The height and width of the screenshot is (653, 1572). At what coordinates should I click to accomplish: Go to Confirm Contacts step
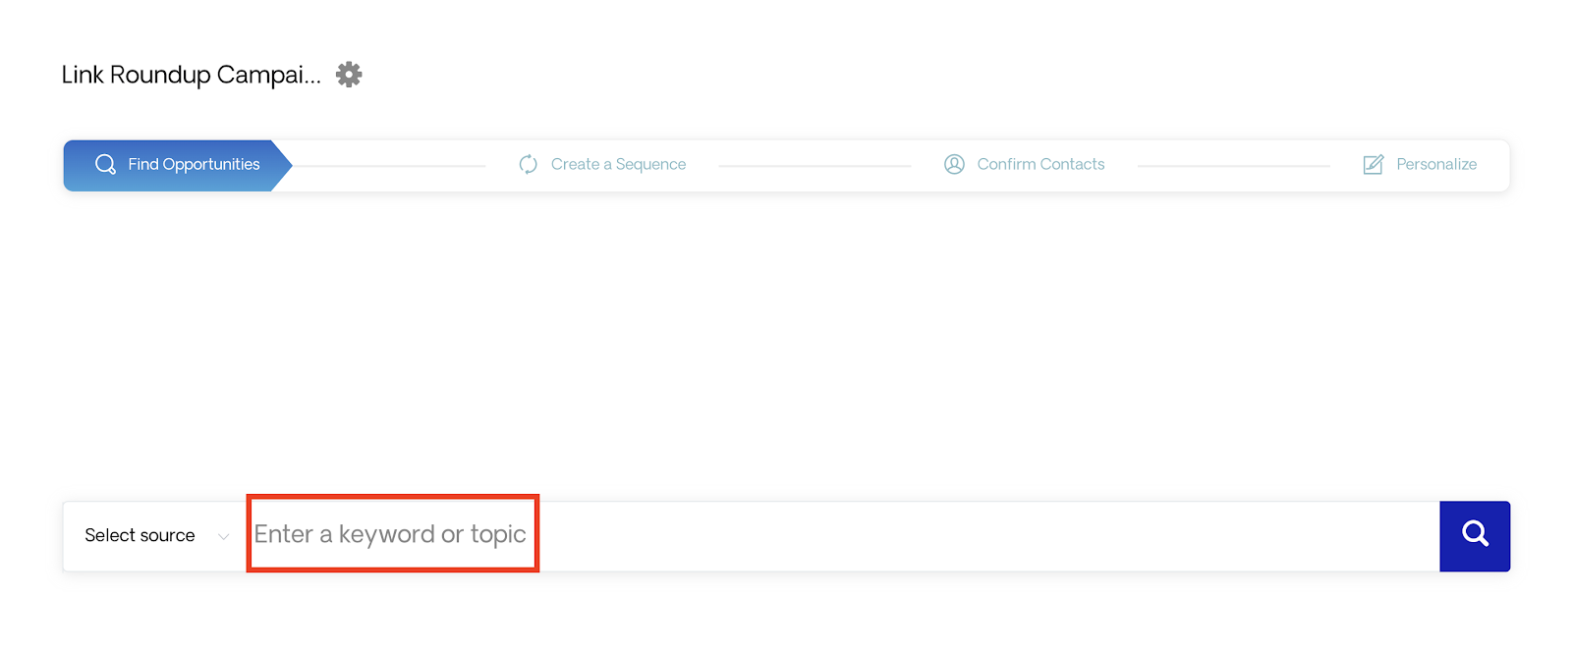point(1025,165)
